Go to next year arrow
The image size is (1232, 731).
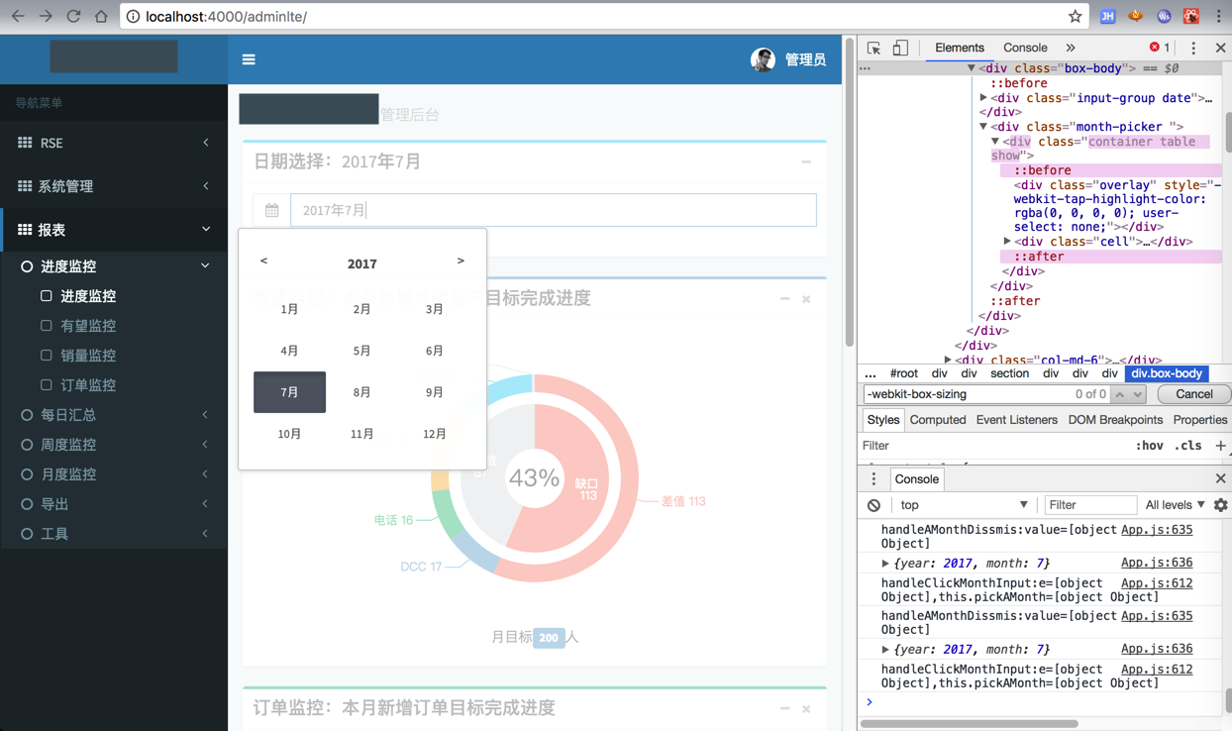[x=461, y=261]
